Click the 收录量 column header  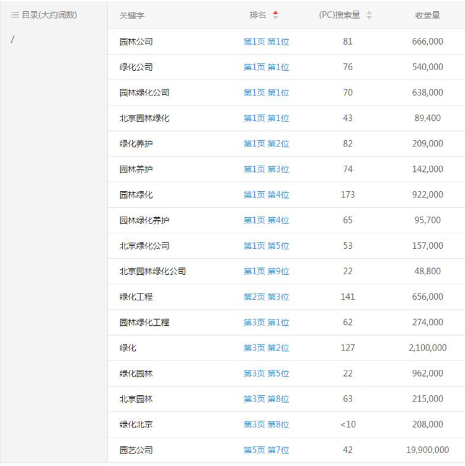point(427,16)
